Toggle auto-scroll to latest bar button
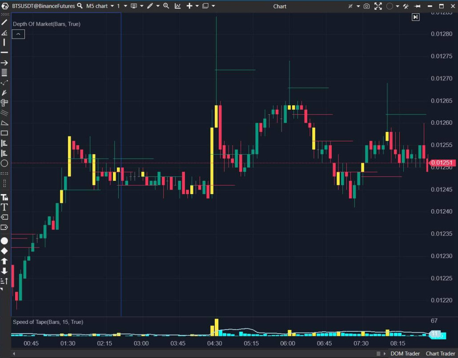Screen dimensions: 458x358 (x=415, y=17)
